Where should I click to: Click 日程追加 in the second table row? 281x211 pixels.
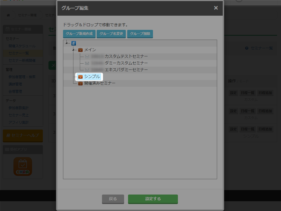[x=265, y=111]
